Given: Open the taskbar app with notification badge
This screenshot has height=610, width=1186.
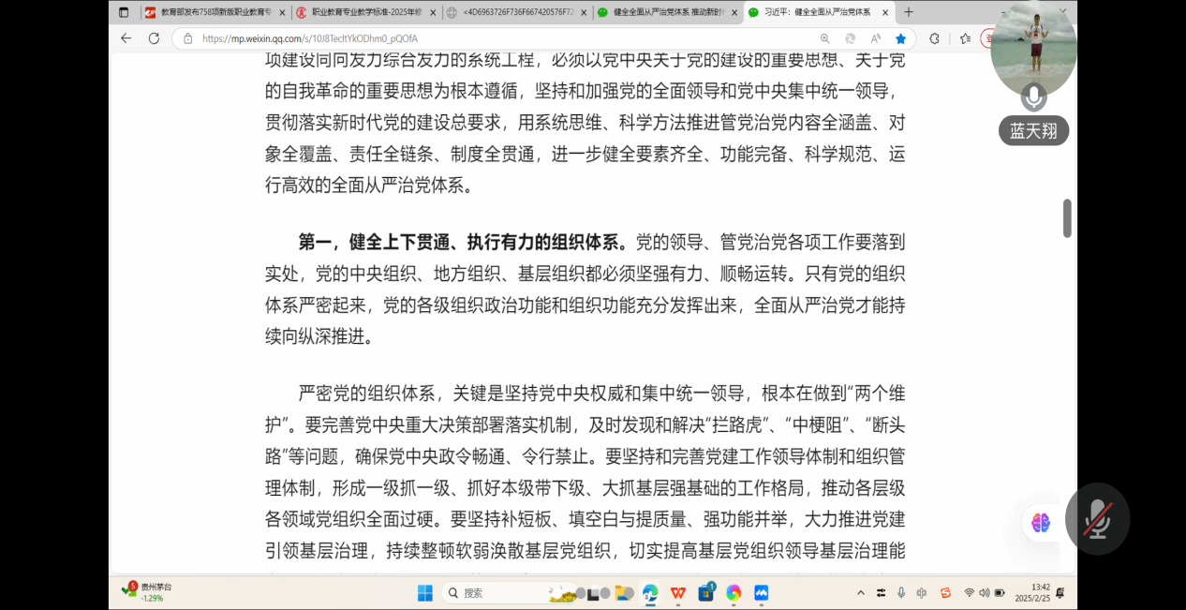Looking at the screenshot, I should pyautogui.click(x=705, y=592).
